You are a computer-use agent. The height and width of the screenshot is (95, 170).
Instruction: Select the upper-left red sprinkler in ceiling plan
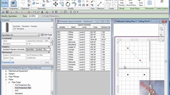pos(128,48)
